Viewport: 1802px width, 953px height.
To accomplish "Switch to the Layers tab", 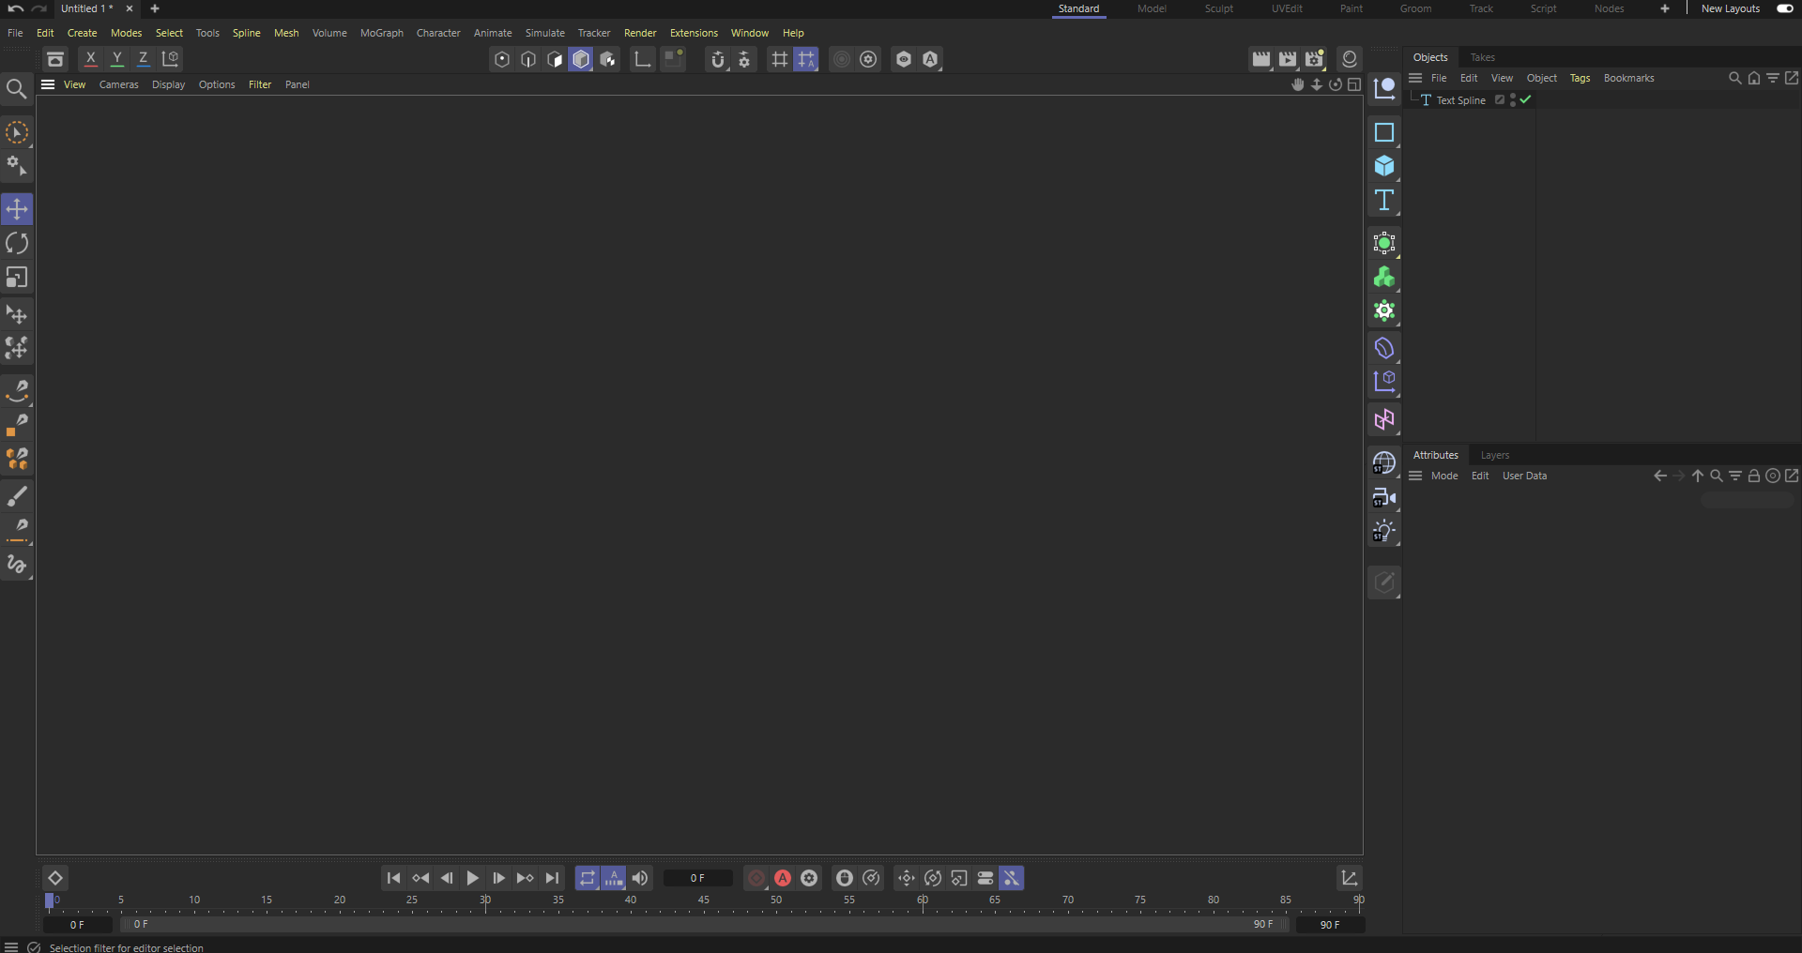I will point(1495,455).
